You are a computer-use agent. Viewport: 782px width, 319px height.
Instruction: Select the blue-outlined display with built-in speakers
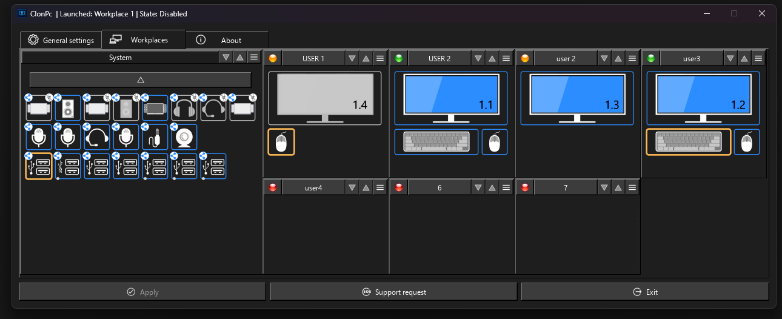(155, 108)
